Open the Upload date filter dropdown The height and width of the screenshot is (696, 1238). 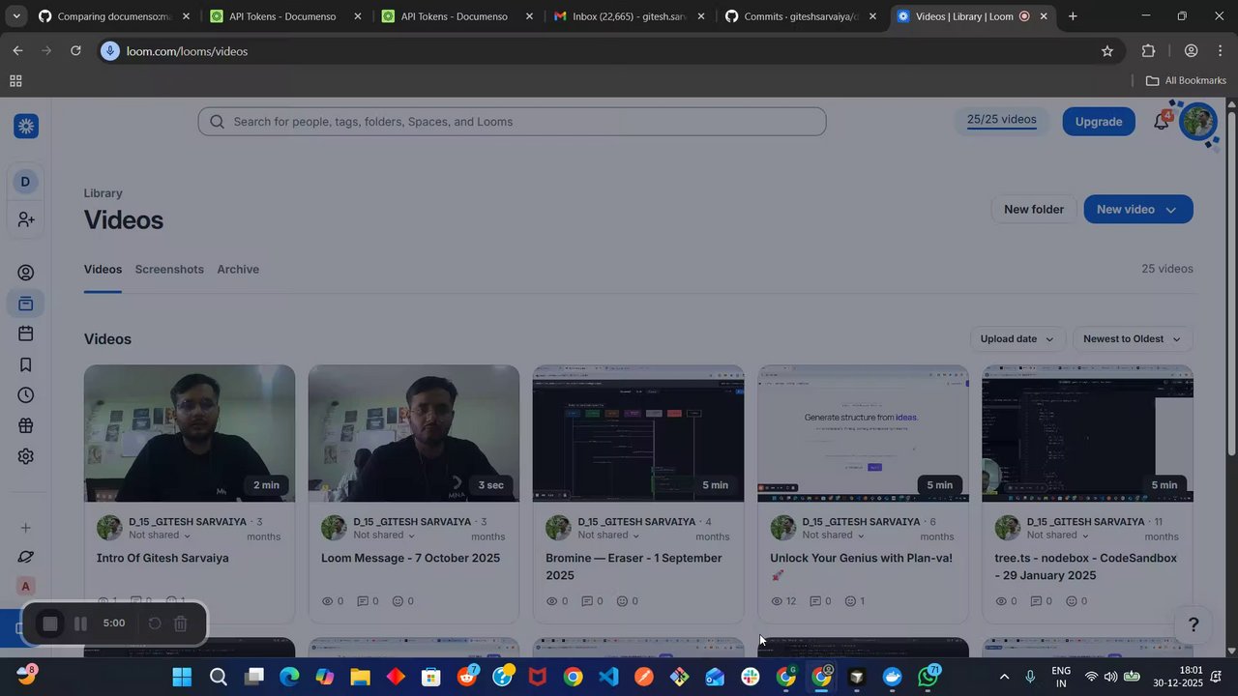(1017, 338)
